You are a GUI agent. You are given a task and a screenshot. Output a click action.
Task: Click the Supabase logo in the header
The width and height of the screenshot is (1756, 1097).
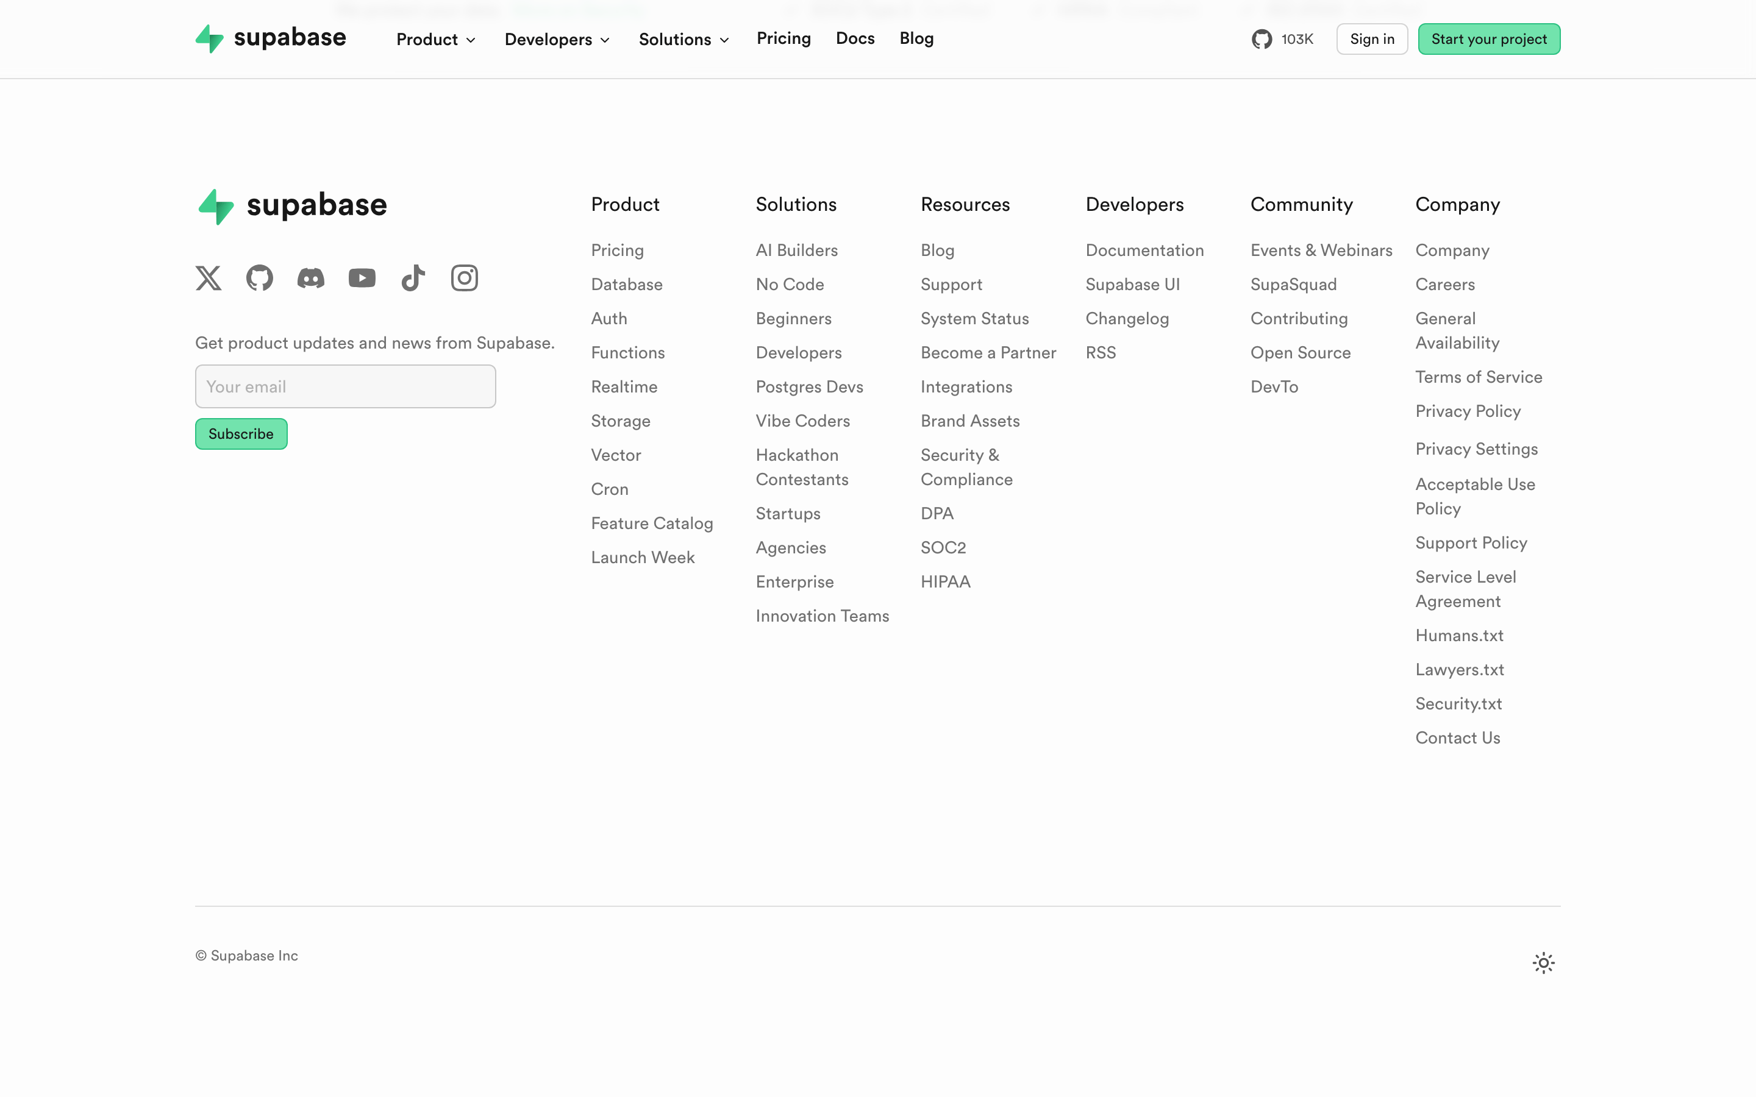[271, 38]
